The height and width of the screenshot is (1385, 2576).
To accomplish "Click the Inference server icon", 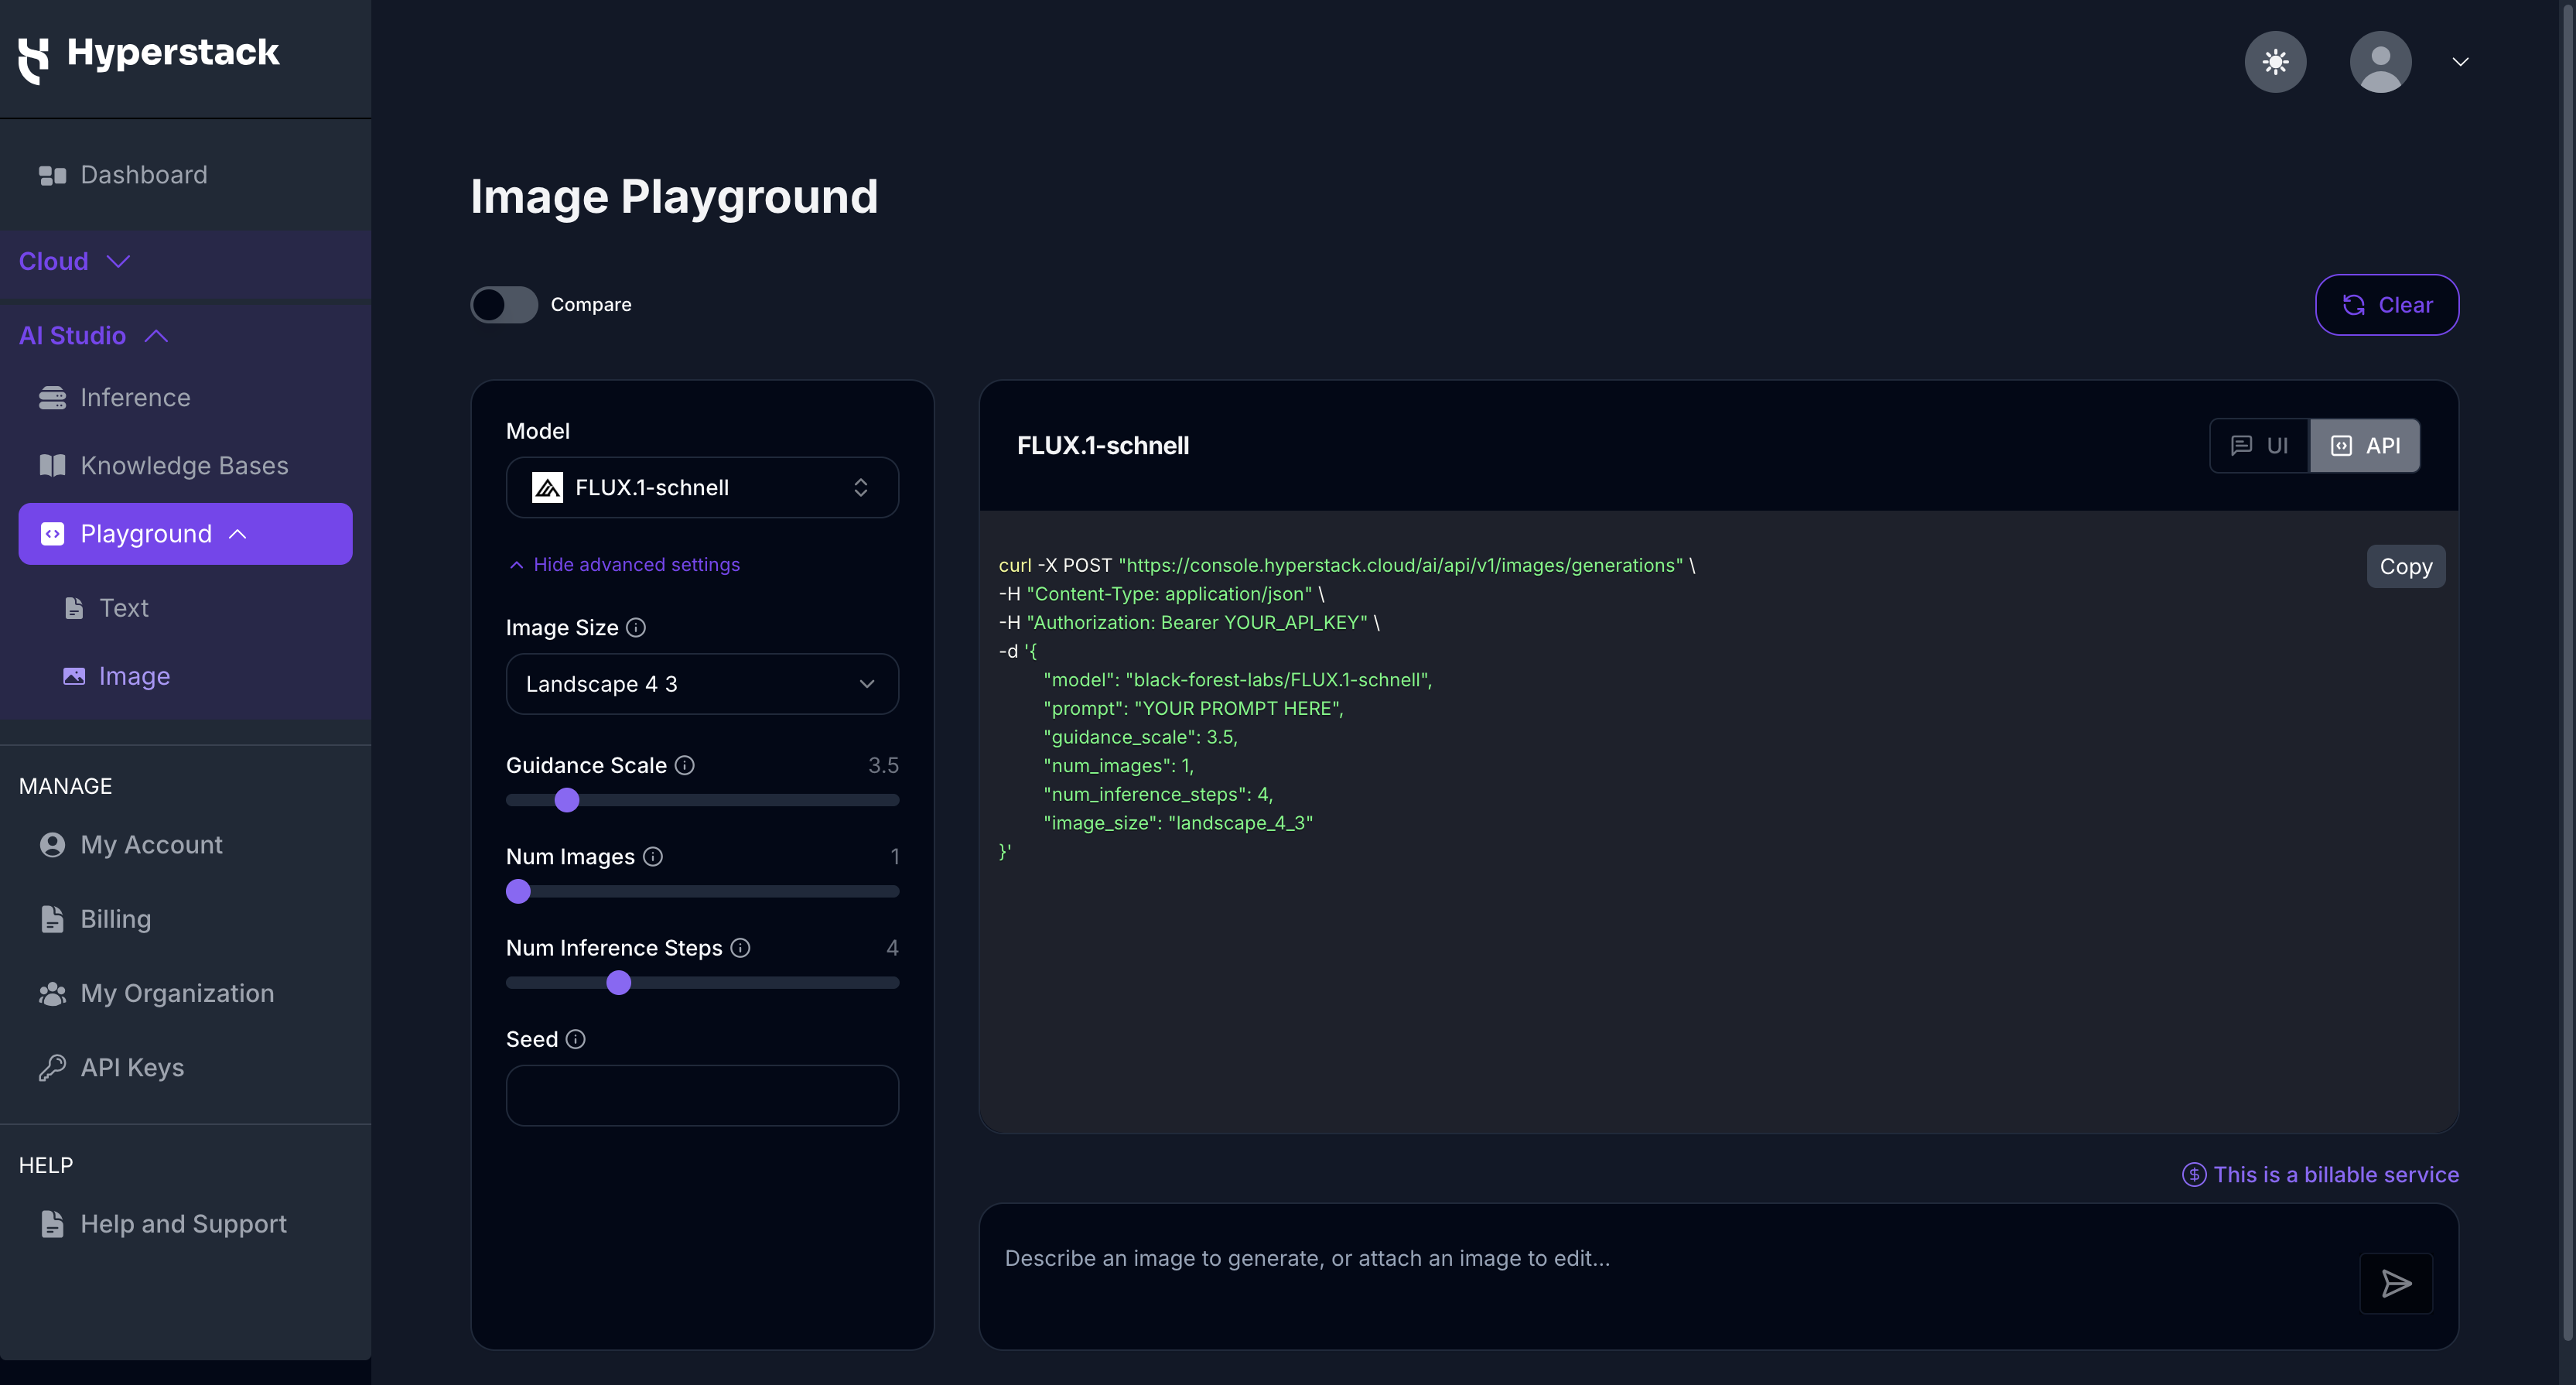I will (x=52, y=398).
